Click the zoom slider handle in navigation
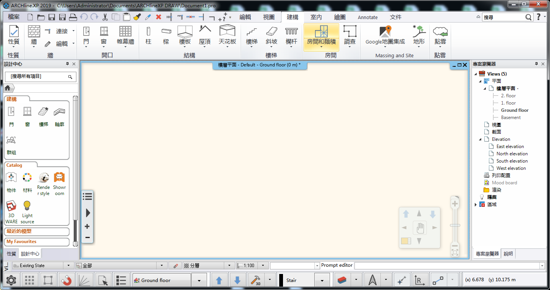Viewport: 550px width, 290px height. [x=455, y=225]
